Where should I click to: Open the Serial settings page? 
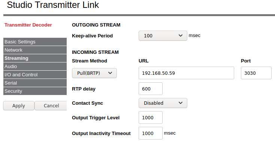point(35,83)
